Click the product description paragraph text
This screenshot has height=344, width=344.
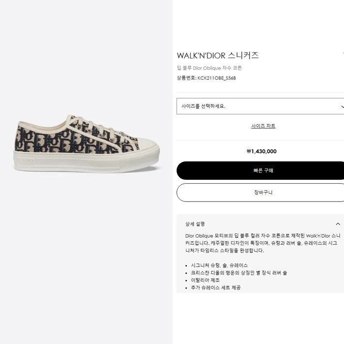point(262,243)
